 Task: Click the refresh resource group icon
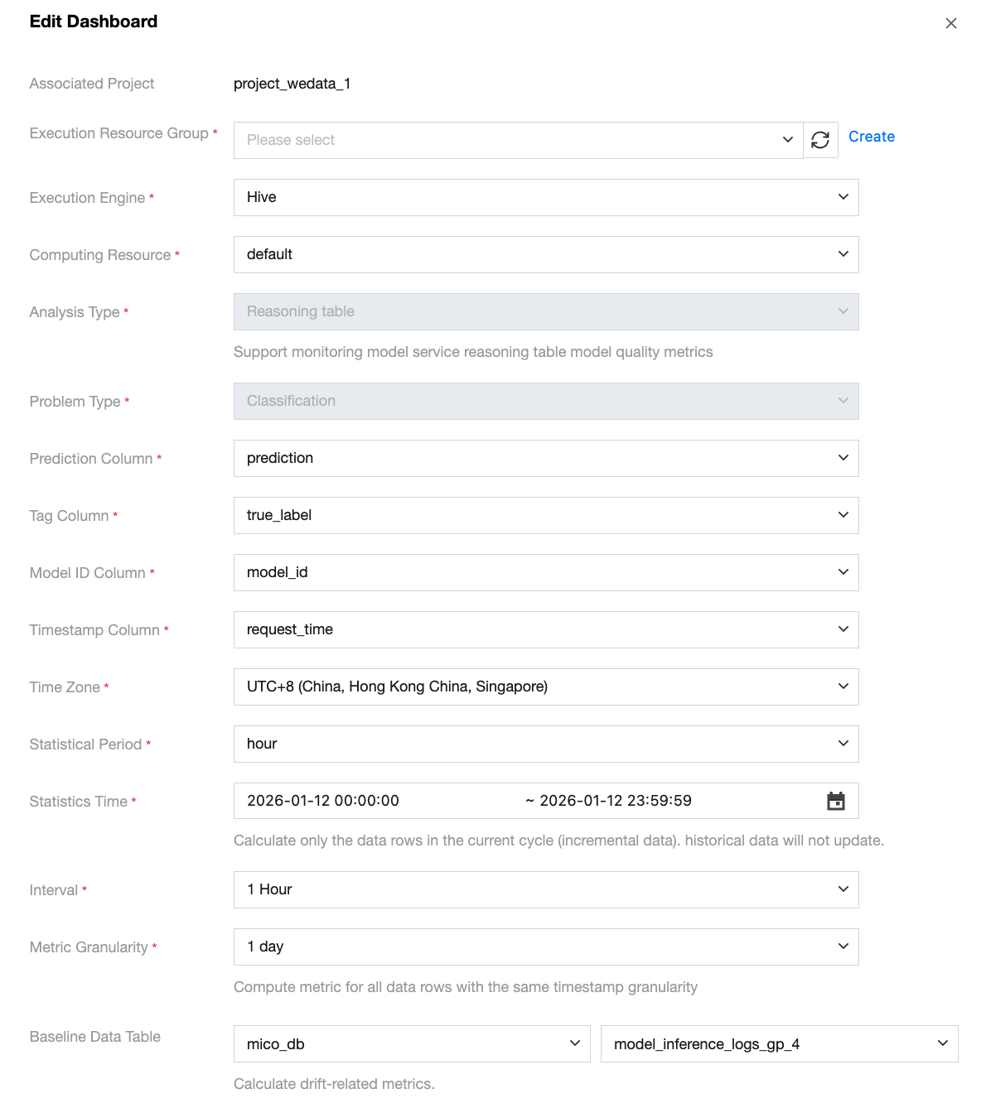click(820, 141)
